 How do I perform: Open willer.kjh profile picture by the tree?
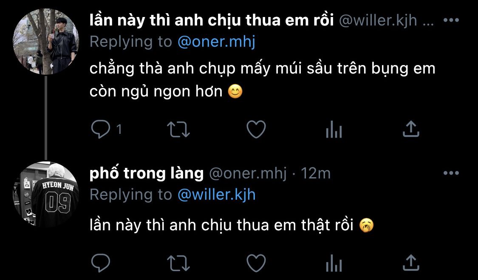point(46,42)
